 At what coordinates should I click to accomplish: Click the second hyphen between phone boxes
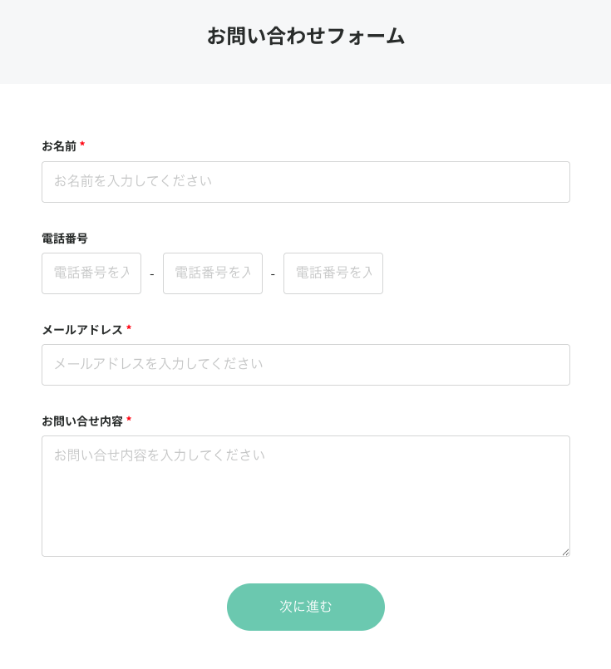coord(273,274)
